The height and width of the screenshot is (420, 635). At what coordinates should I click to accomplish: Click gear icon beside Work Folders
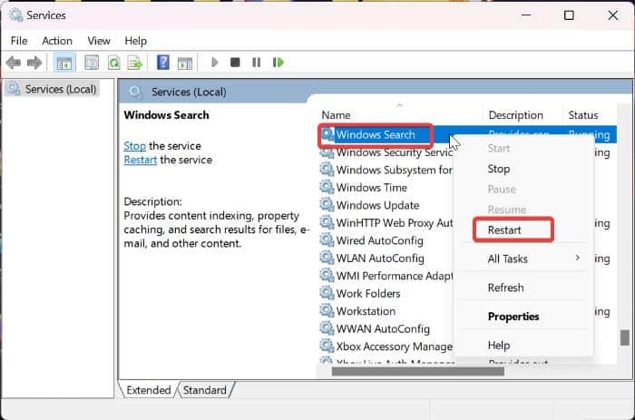327,293
